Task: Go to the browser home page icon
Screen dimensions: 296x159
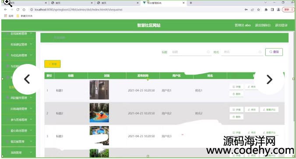Action: coord(24,10)
